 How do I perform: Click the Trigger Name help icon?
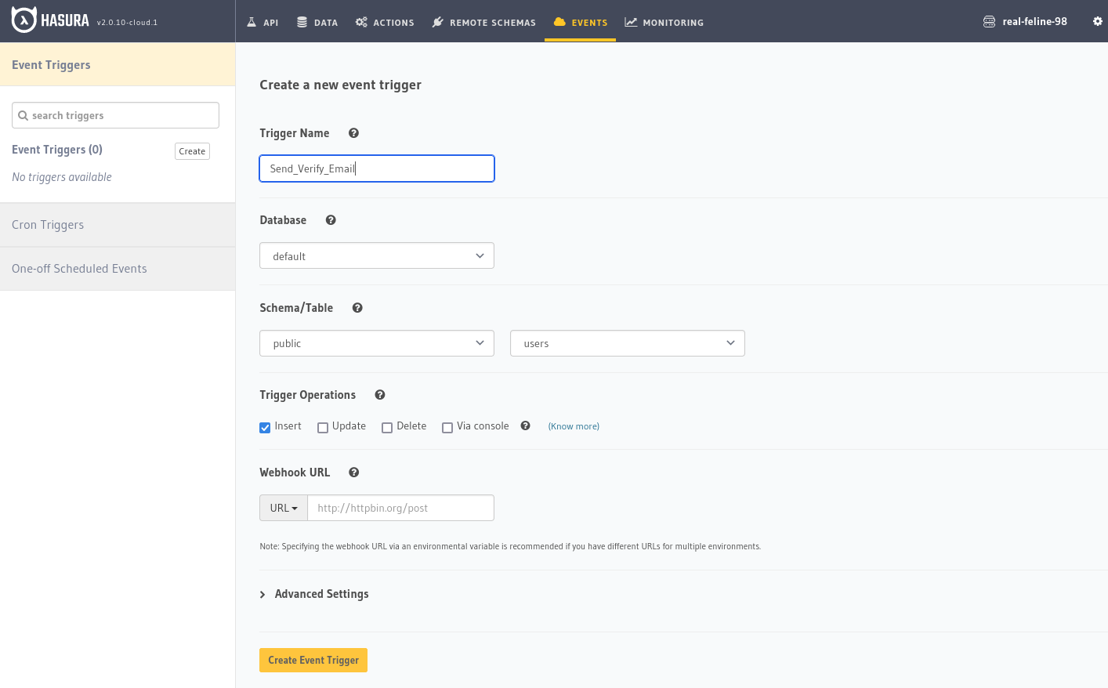point(353,133)
